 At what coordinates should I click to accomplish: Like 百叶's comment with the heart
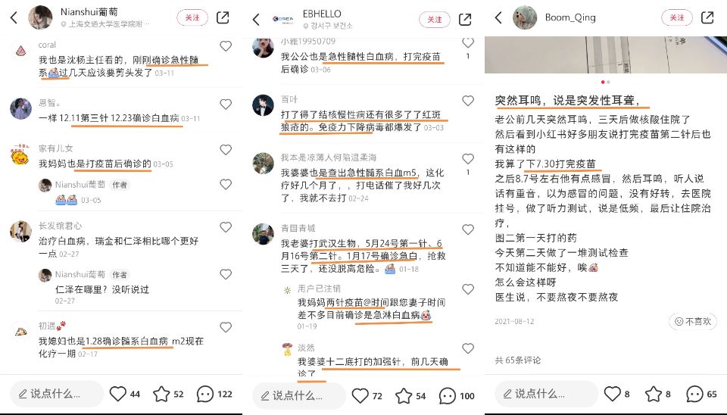point(468,101)
